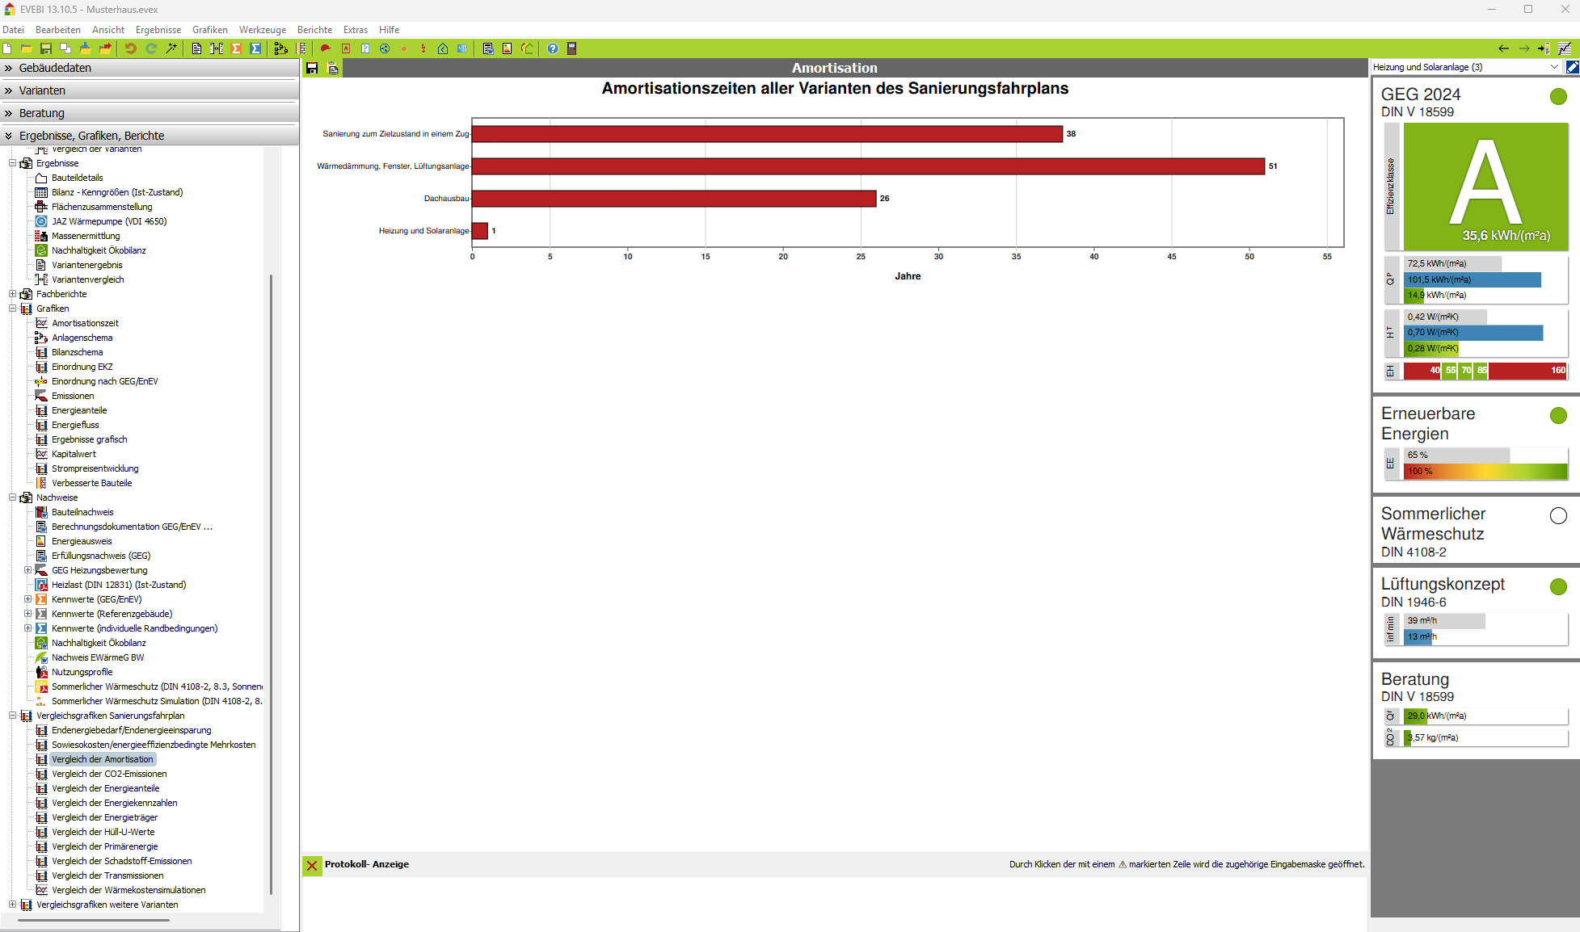Click the orange sigma results icon
This screenshot has width=1580, height=932.
point(237,48)
